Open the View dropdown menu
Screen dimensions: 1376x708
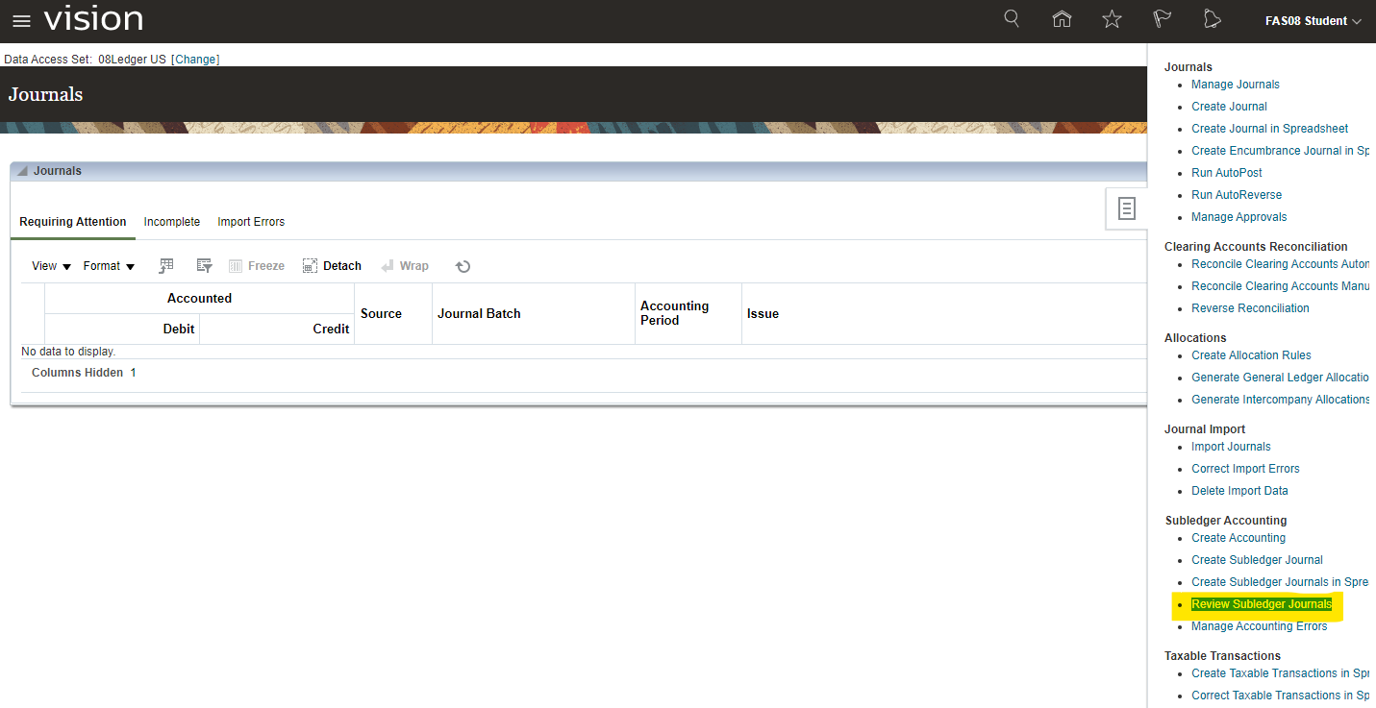point(51,266)
